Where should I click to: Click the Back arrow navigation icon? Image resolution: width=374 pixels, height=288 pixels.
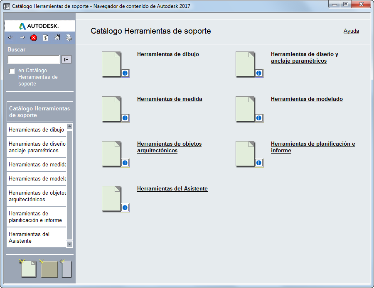click(x=11, y=37)
